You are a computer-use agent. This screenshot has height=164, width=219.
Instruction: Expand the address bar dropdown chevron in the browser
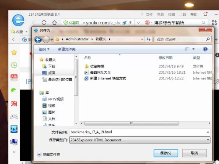pyautogui.click(x=138, y=23)
